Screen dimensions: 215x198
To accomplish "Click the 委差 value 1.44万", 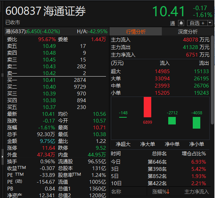I will (x=98, y=39).
